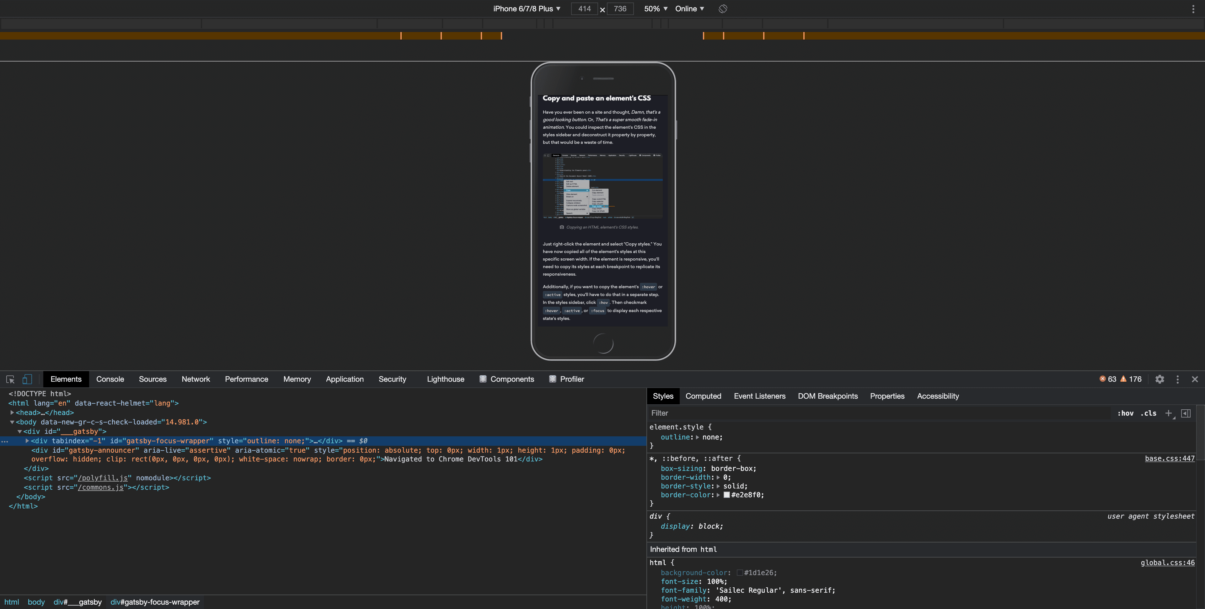Click the Styles Filter input
This screenshot has height=609, width=1205.
(x=879, y=413)
